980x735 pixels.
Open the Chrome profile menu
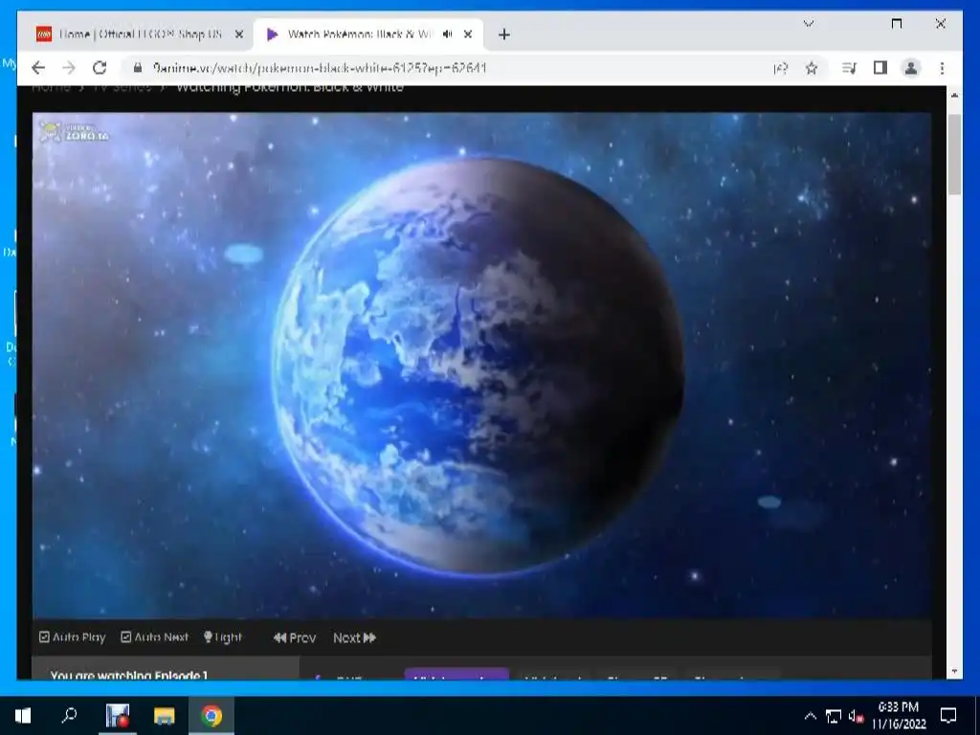pyautogui.click(x=911, y=68)
